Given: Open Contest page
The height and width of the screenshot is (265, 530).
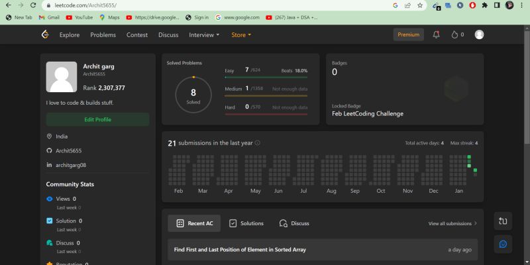Looking at the screenshot, I should coord(137,35).
